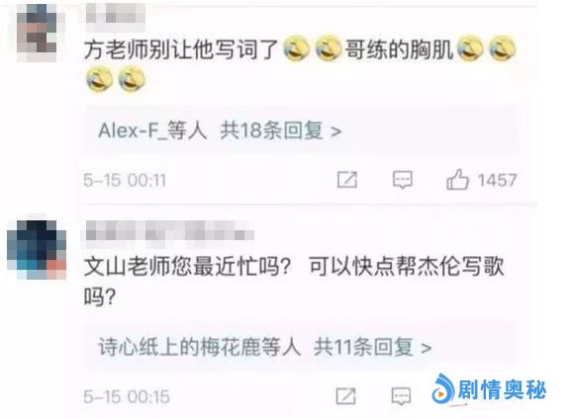The height and width of the screenshot is (419, 574).
Task: Open Alex-F_ user profile link
Action: pyautogui.click(x=133, y=130)
